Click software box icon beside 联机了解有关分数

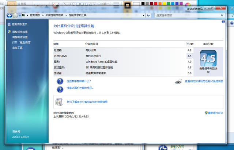(x=59, y=102)
